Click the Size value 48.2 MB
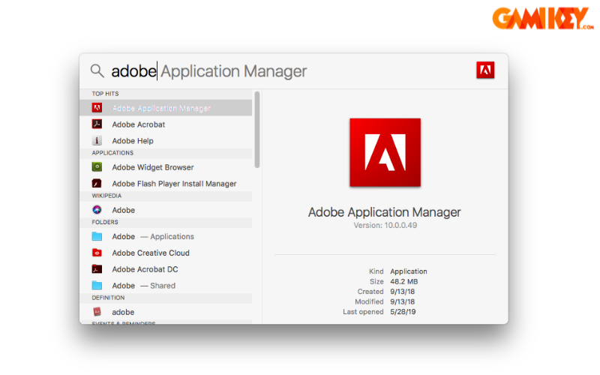 [x=404, y=281]
